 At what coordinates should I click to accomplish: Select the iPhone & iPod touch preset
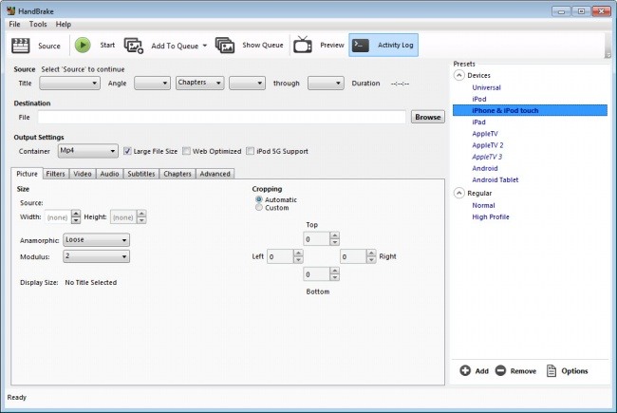pos(530,110)
